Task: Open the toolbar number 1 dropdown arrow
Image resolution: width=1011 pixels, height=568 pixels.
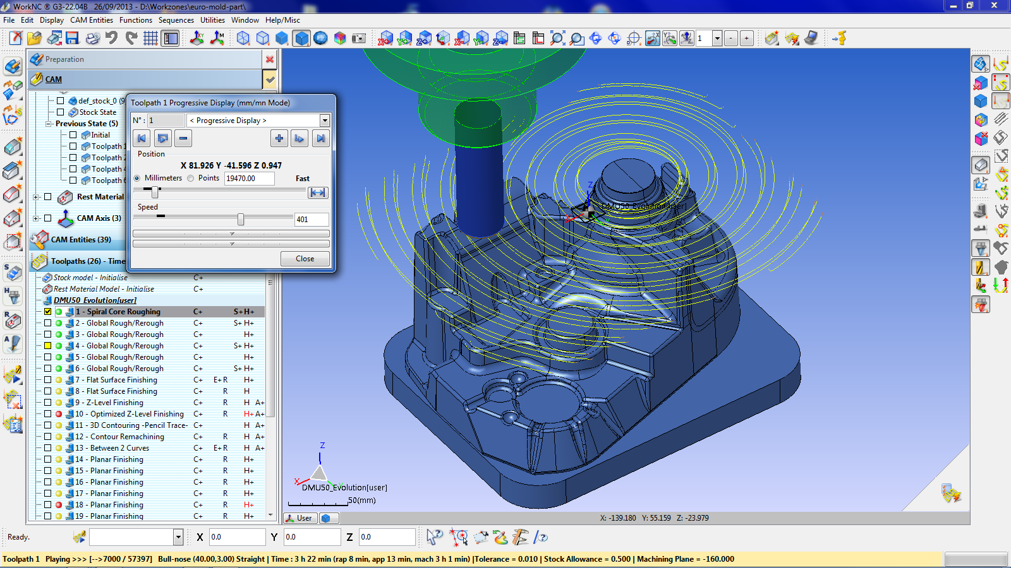Action: point(717,38)
